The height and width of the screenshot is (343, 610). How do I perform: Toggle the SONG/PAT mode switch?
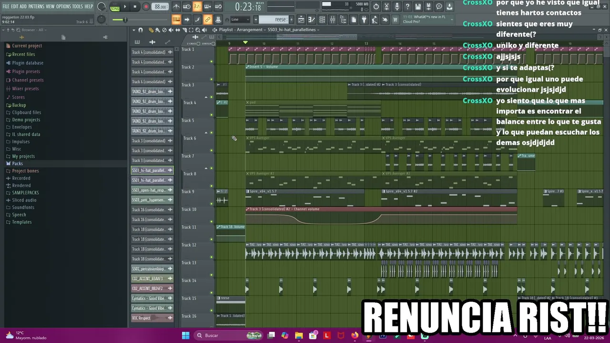115,7
